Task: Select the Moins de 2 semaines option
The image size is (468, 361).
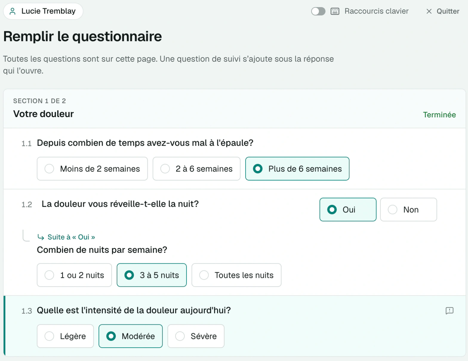Action: pos(92,169)
